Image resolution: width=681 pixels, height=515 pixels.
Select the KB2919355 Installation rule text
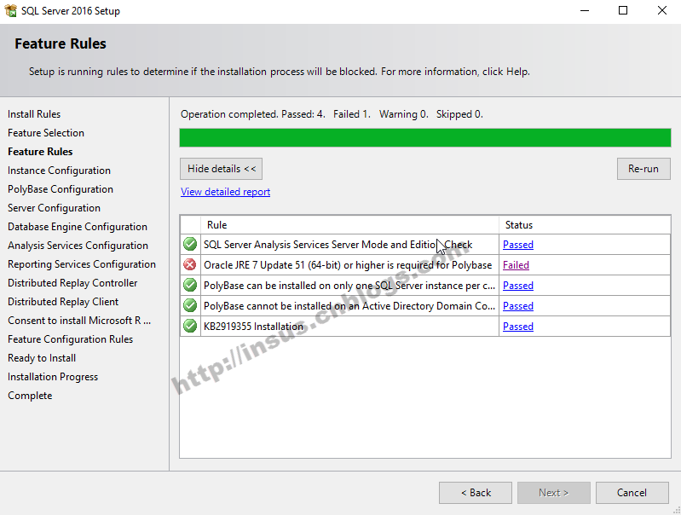tap(253, 326)
